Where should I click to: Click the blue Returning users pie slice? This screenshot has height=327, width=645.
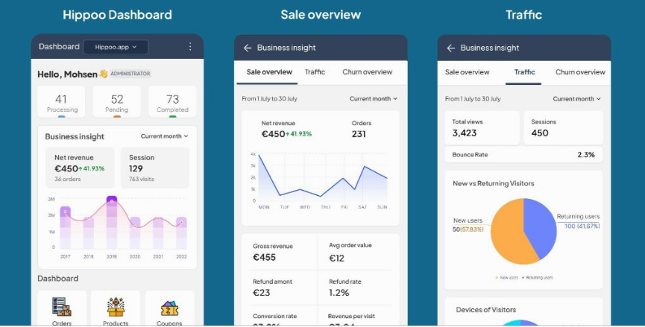tap(541, 228)
